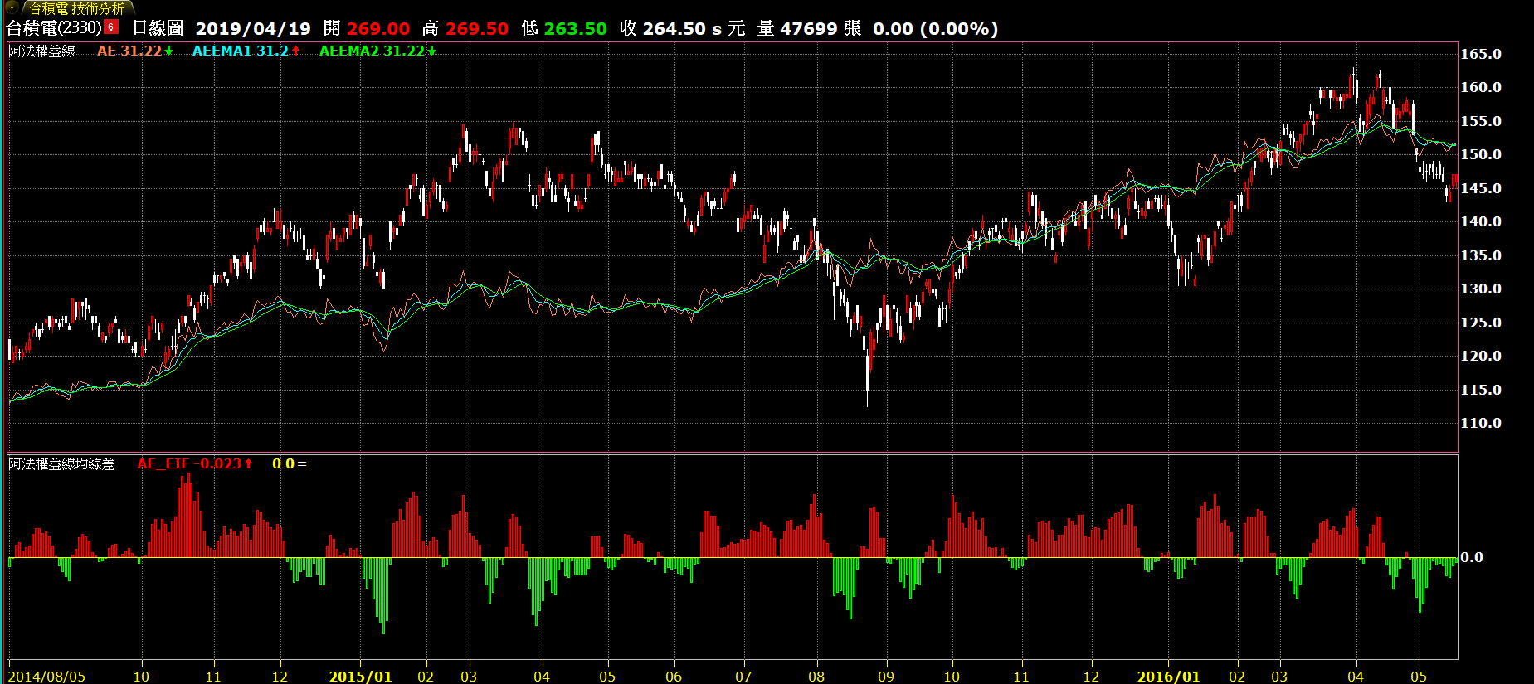Click the 2016/01 marker on the time axis

coord(1168,677)
